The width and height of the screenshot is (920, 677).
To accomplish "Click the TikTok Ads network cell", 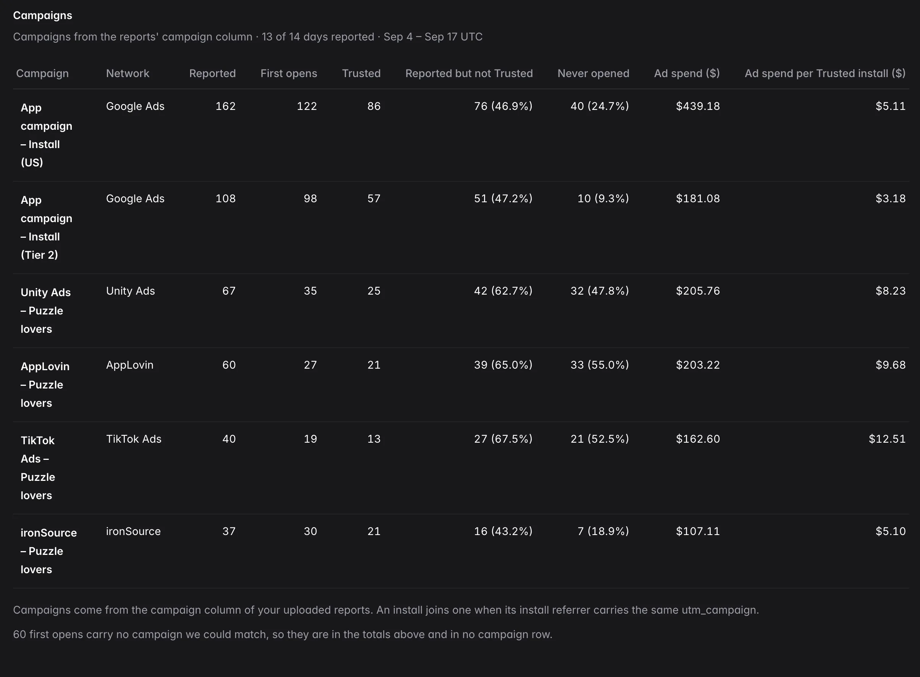I will click(x=134, y=439).
